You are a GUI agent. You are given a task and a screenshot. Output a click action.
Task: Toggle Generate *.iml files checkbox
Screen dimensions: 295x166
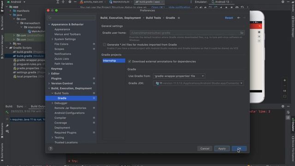105,45
